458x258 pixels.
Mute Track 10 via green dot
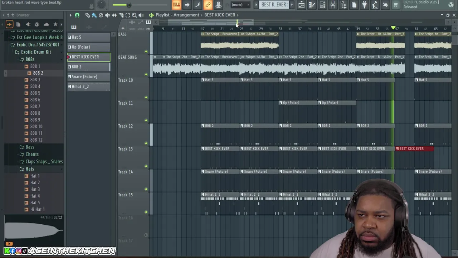(146, 97)
